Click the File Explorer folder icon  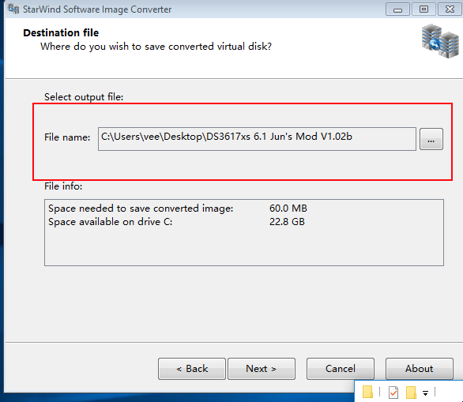367,392
